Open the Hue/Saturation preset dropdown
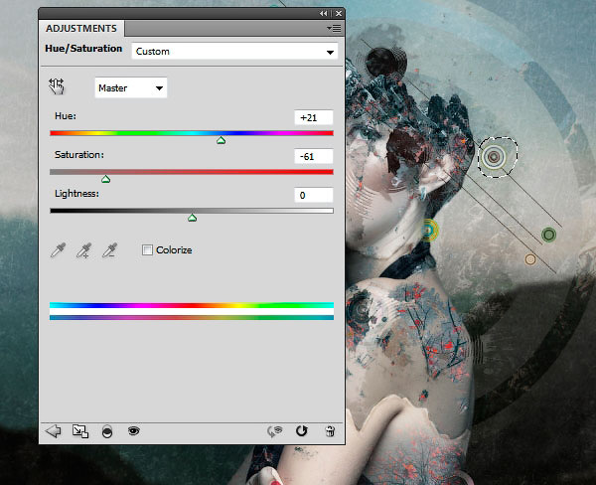The height and width of the screenshot is (485, 596). [x=234, y=52]
